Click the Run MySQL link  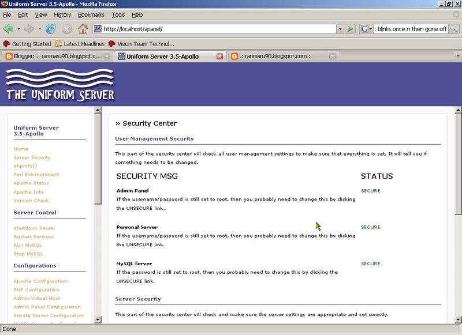[28, 245]
